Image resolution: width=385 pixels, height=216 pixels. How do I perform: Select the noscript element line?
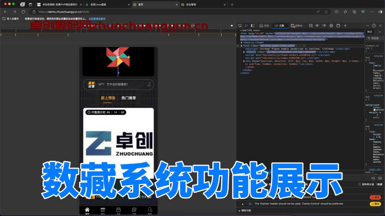298,49
